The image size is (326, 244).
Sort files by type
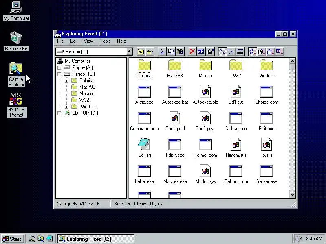[261, 52]
